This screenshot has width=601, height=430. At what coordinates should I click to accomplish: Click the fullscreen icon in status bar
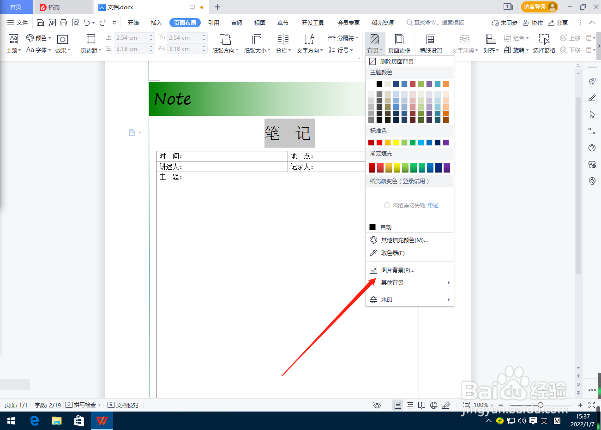click(x=592, y=405)
